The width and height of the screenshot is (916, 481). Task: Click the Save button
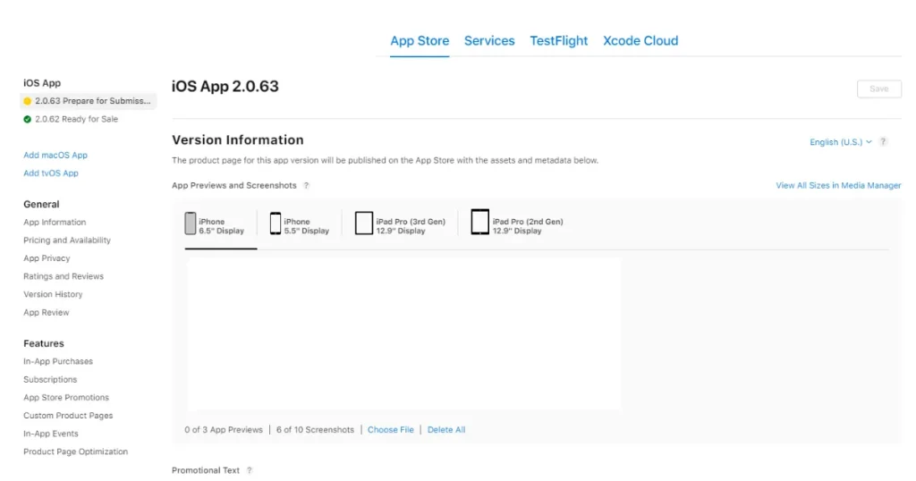coord(879,89)
